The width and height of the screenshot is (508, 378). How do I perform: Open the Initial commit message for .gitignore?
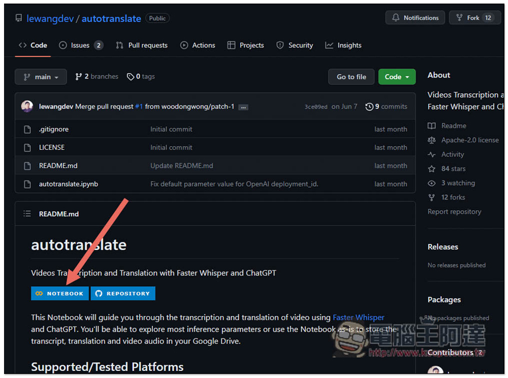pyautogui.click(x=171, y=129)
